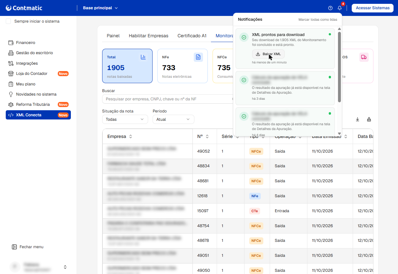Click the Acessar Sistemas button

click(x=372, y=8)
